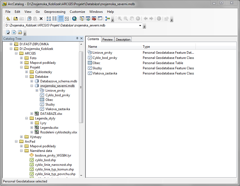Open the Search window icon
Viewport: 240px width, 186px height.
coord(88,19)
